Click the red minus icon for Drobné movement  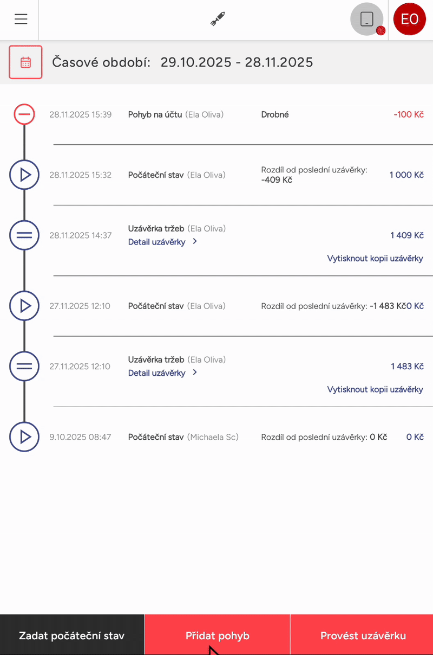pos(24,114)
